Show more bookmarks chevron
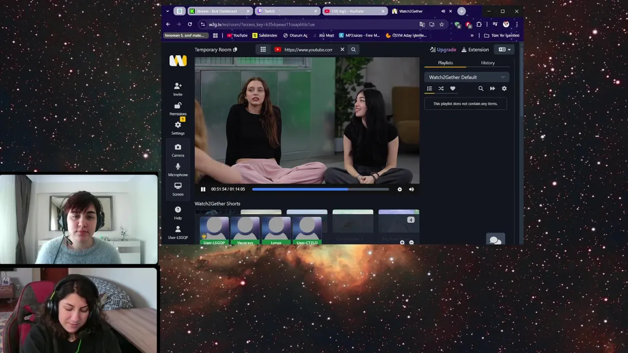Image resolution: width=628 pixels, height=353 pixels. pos(472,35)
